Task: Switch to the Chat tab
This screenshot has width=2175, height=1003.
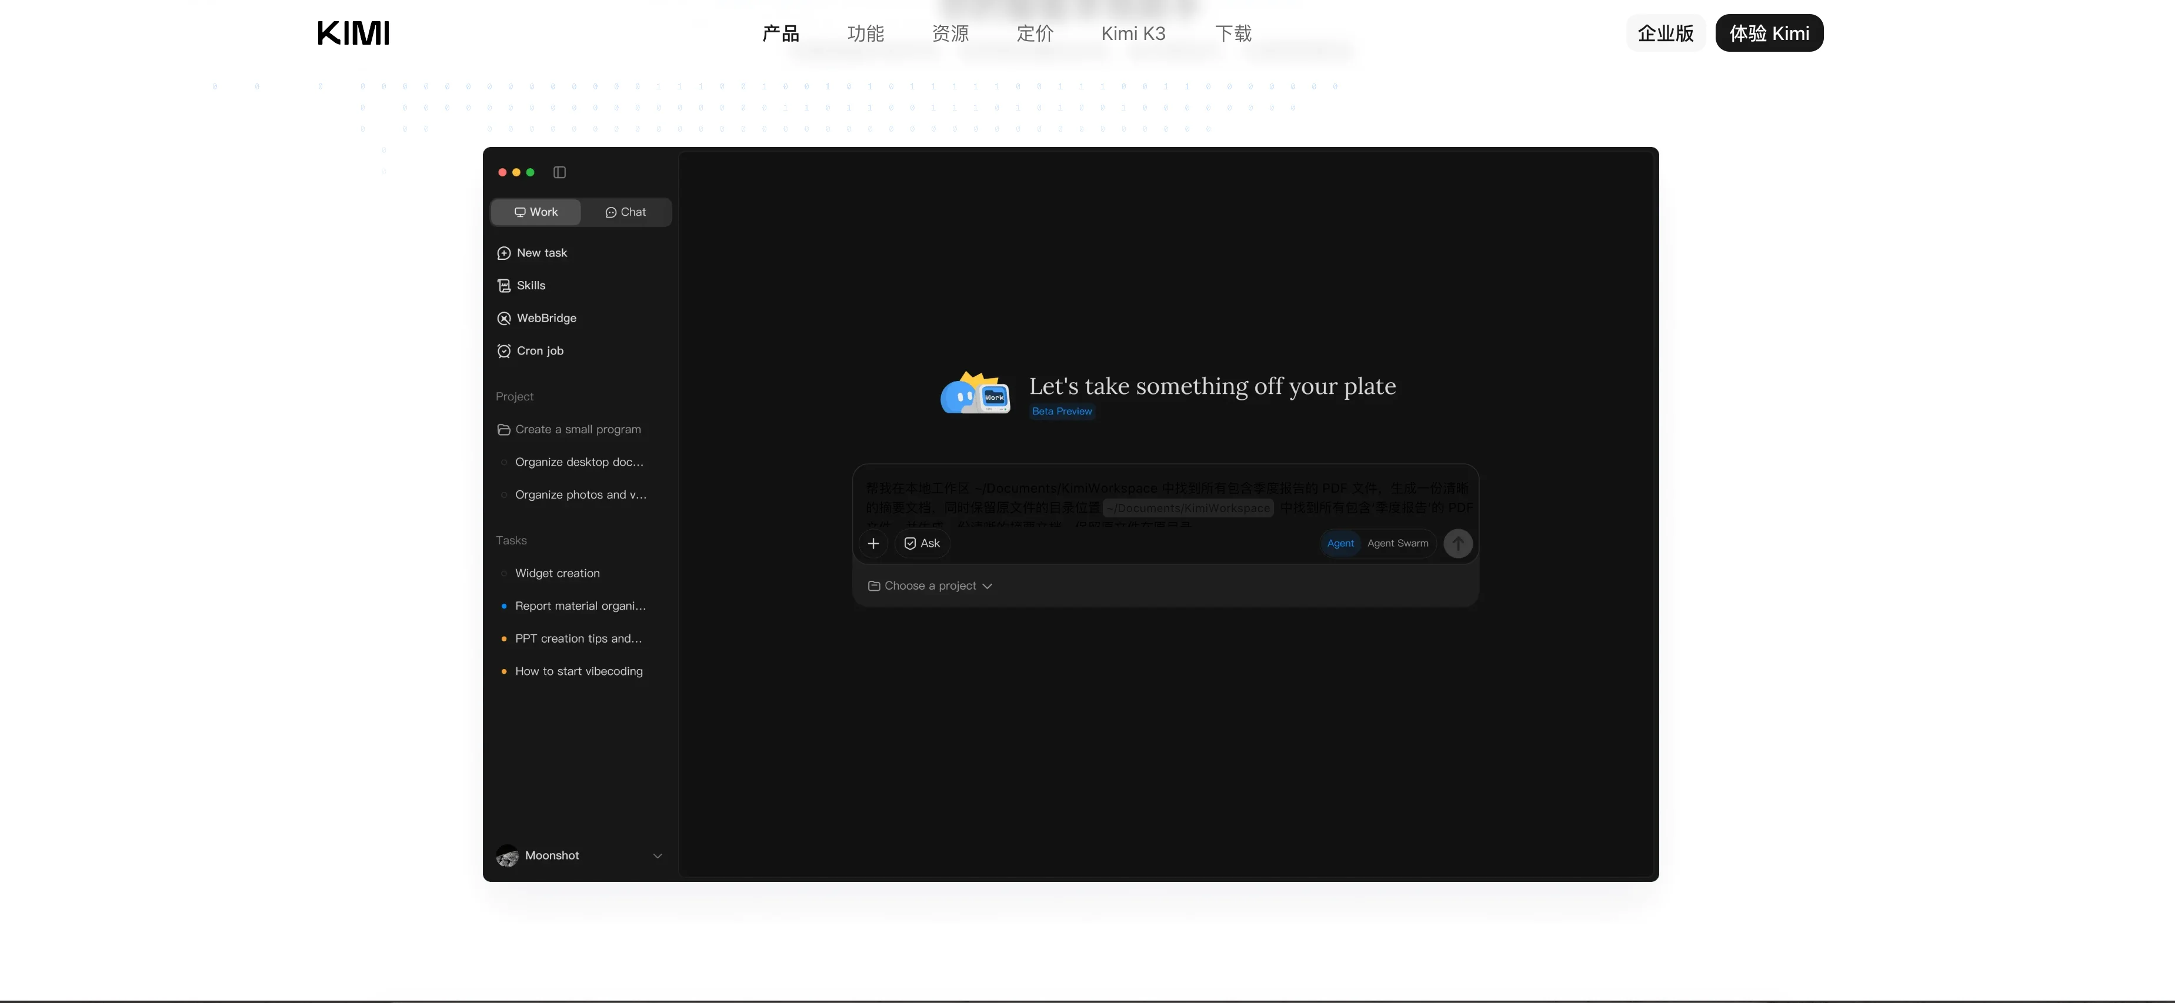Action: tap(626, 212)
